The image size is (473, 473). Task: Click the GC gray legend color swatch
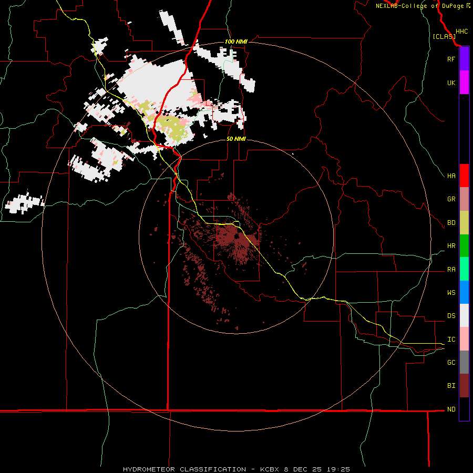coord(464,362)
